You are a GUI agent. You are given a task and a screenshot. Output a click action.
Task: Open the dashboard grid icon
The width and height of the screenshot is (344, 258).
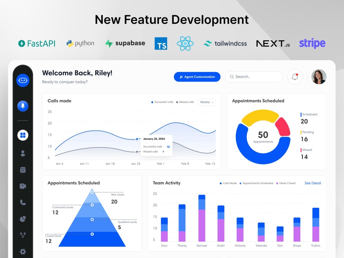click(23, 135)
